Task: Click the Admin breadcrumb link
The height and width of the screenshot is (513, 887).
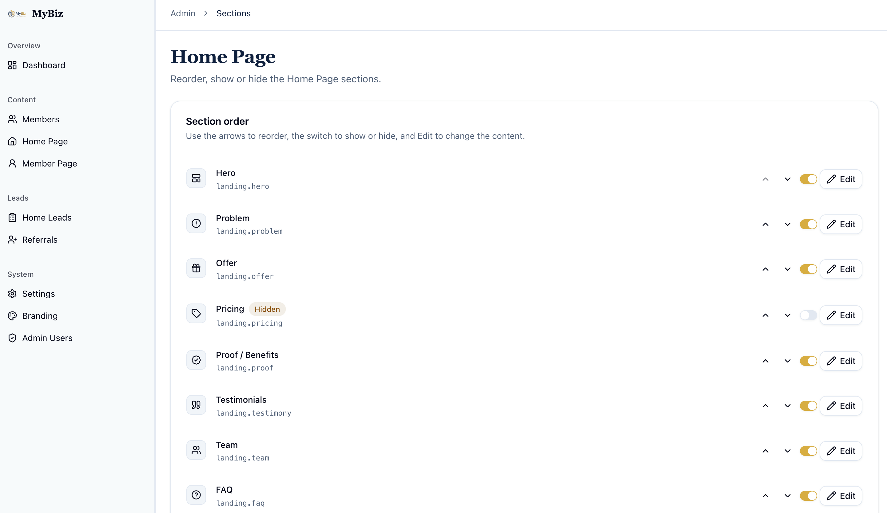Action: click(183, 13)
